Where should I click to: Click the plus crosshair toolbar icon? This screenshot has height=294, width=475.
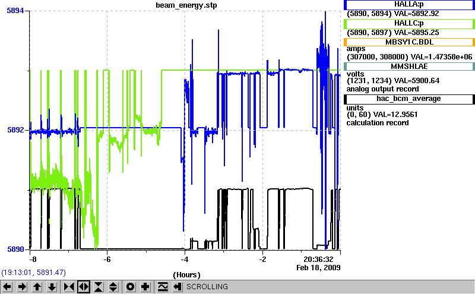tap(145, 287)
